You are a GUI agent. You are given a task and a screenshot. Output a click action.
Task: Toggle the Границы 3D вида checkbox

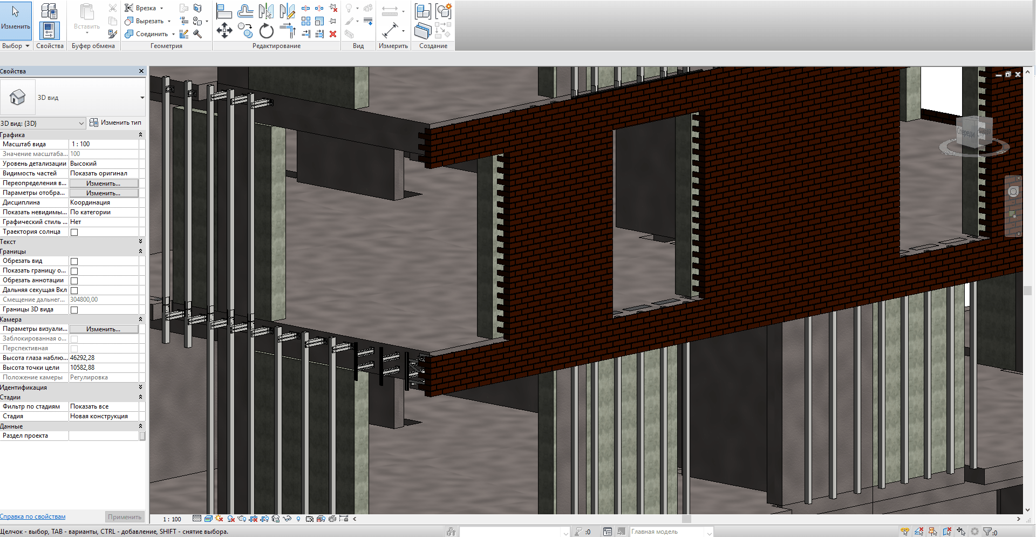pyautogui.click(x=74, y=310)
